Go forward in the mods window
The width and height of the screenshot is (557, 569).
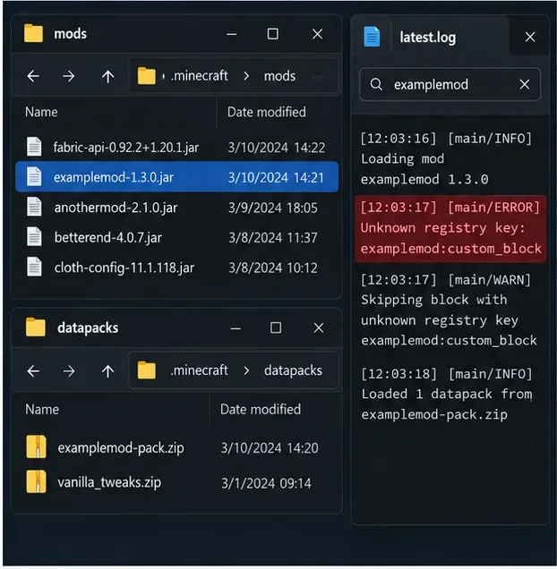[69, 76]
